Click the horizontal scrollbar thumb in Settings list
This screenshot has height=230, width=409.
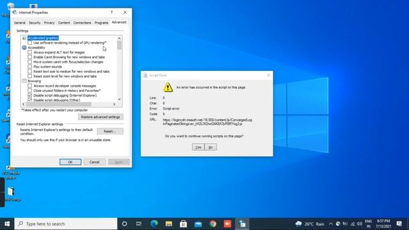point(59,104)
